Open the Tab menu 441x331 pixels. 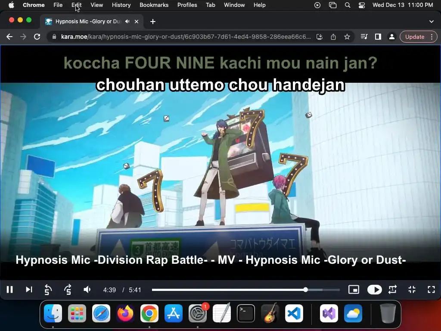pyautogui.click(x=210, y=5)
